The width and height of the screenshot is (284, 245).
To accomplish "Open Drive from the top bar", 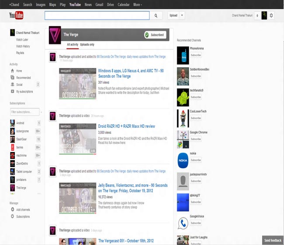I will (110, 5).
